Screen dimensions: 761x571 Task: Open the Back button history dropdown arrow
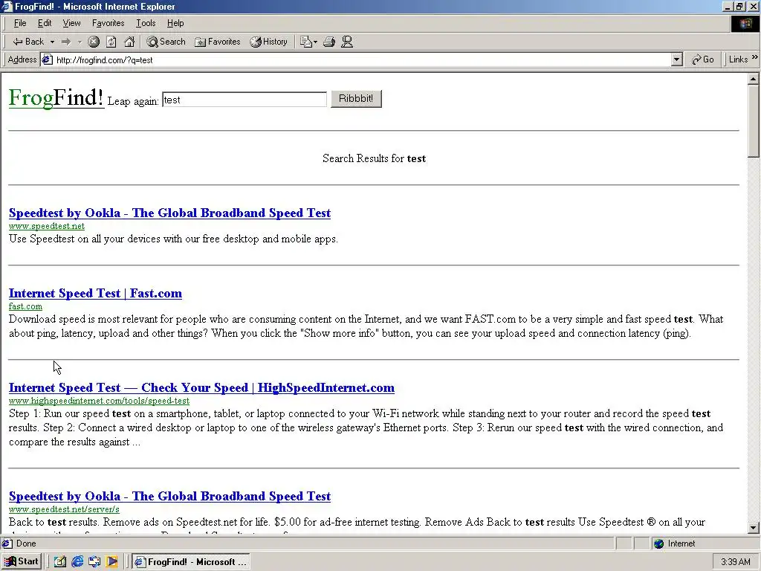[52, 42]
